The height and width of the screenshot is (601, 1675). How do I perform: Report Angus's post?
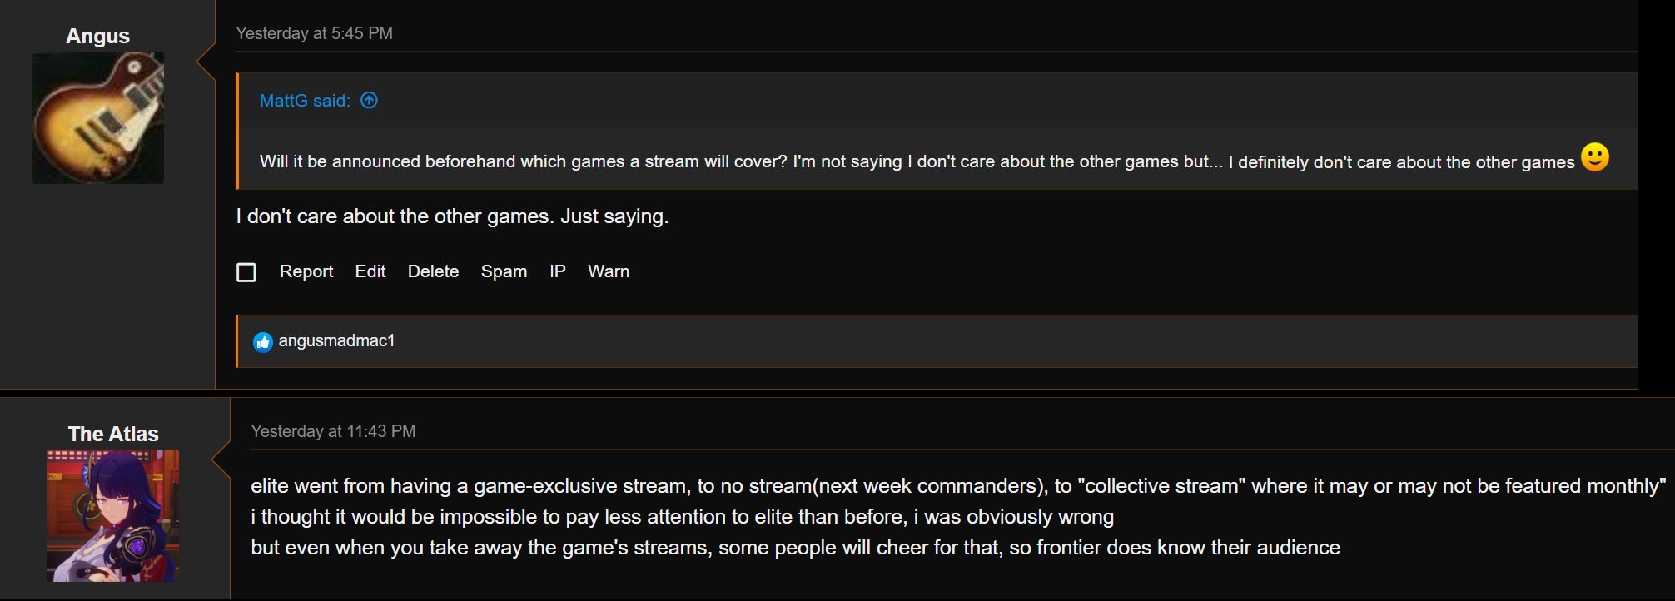(x=306, y=271)
